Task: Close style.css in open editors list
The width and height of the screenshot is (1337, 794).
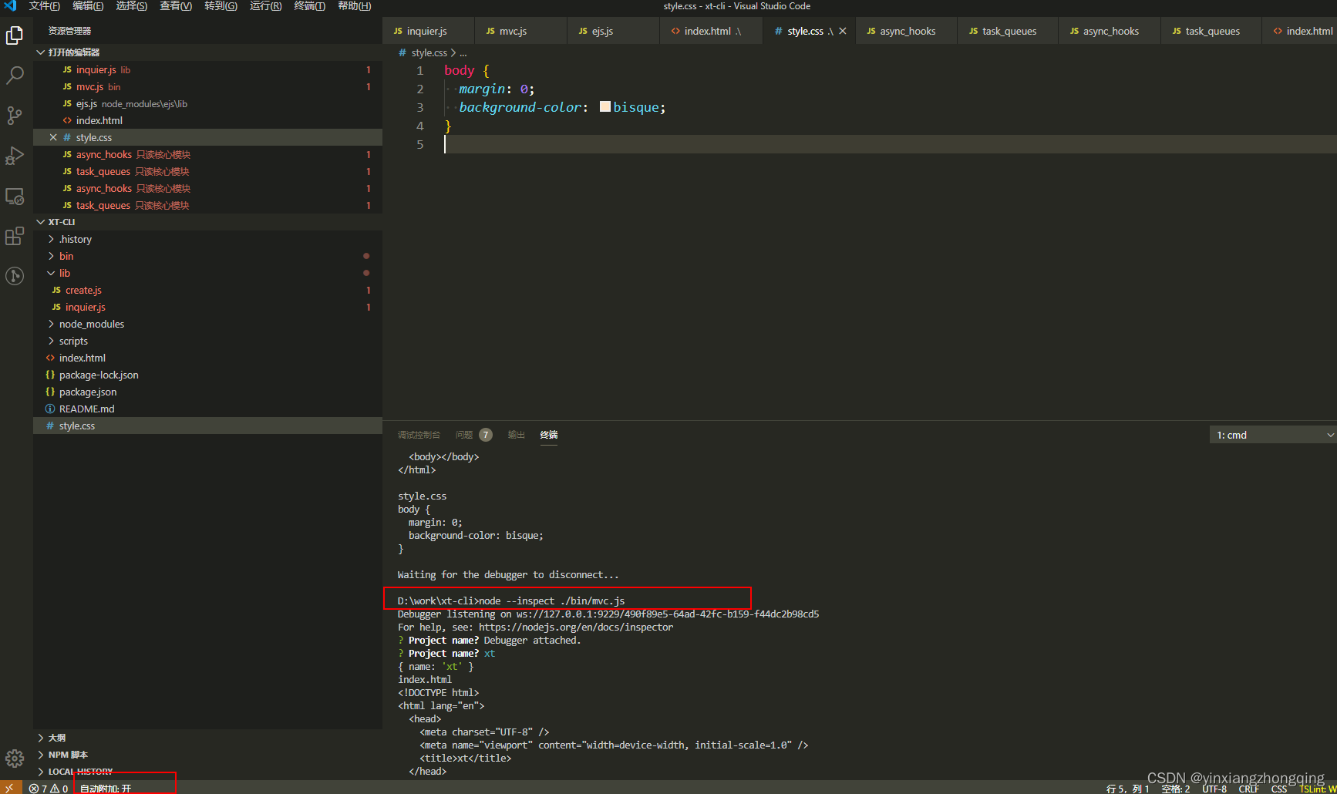Action: click(x=52, y=136)
